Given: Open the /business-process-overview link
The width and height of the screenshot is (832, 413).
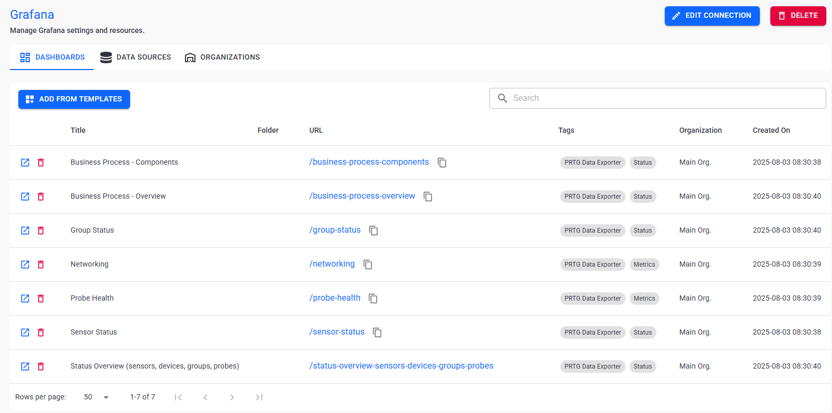Looking at the screenshot, I should [362, 196].
